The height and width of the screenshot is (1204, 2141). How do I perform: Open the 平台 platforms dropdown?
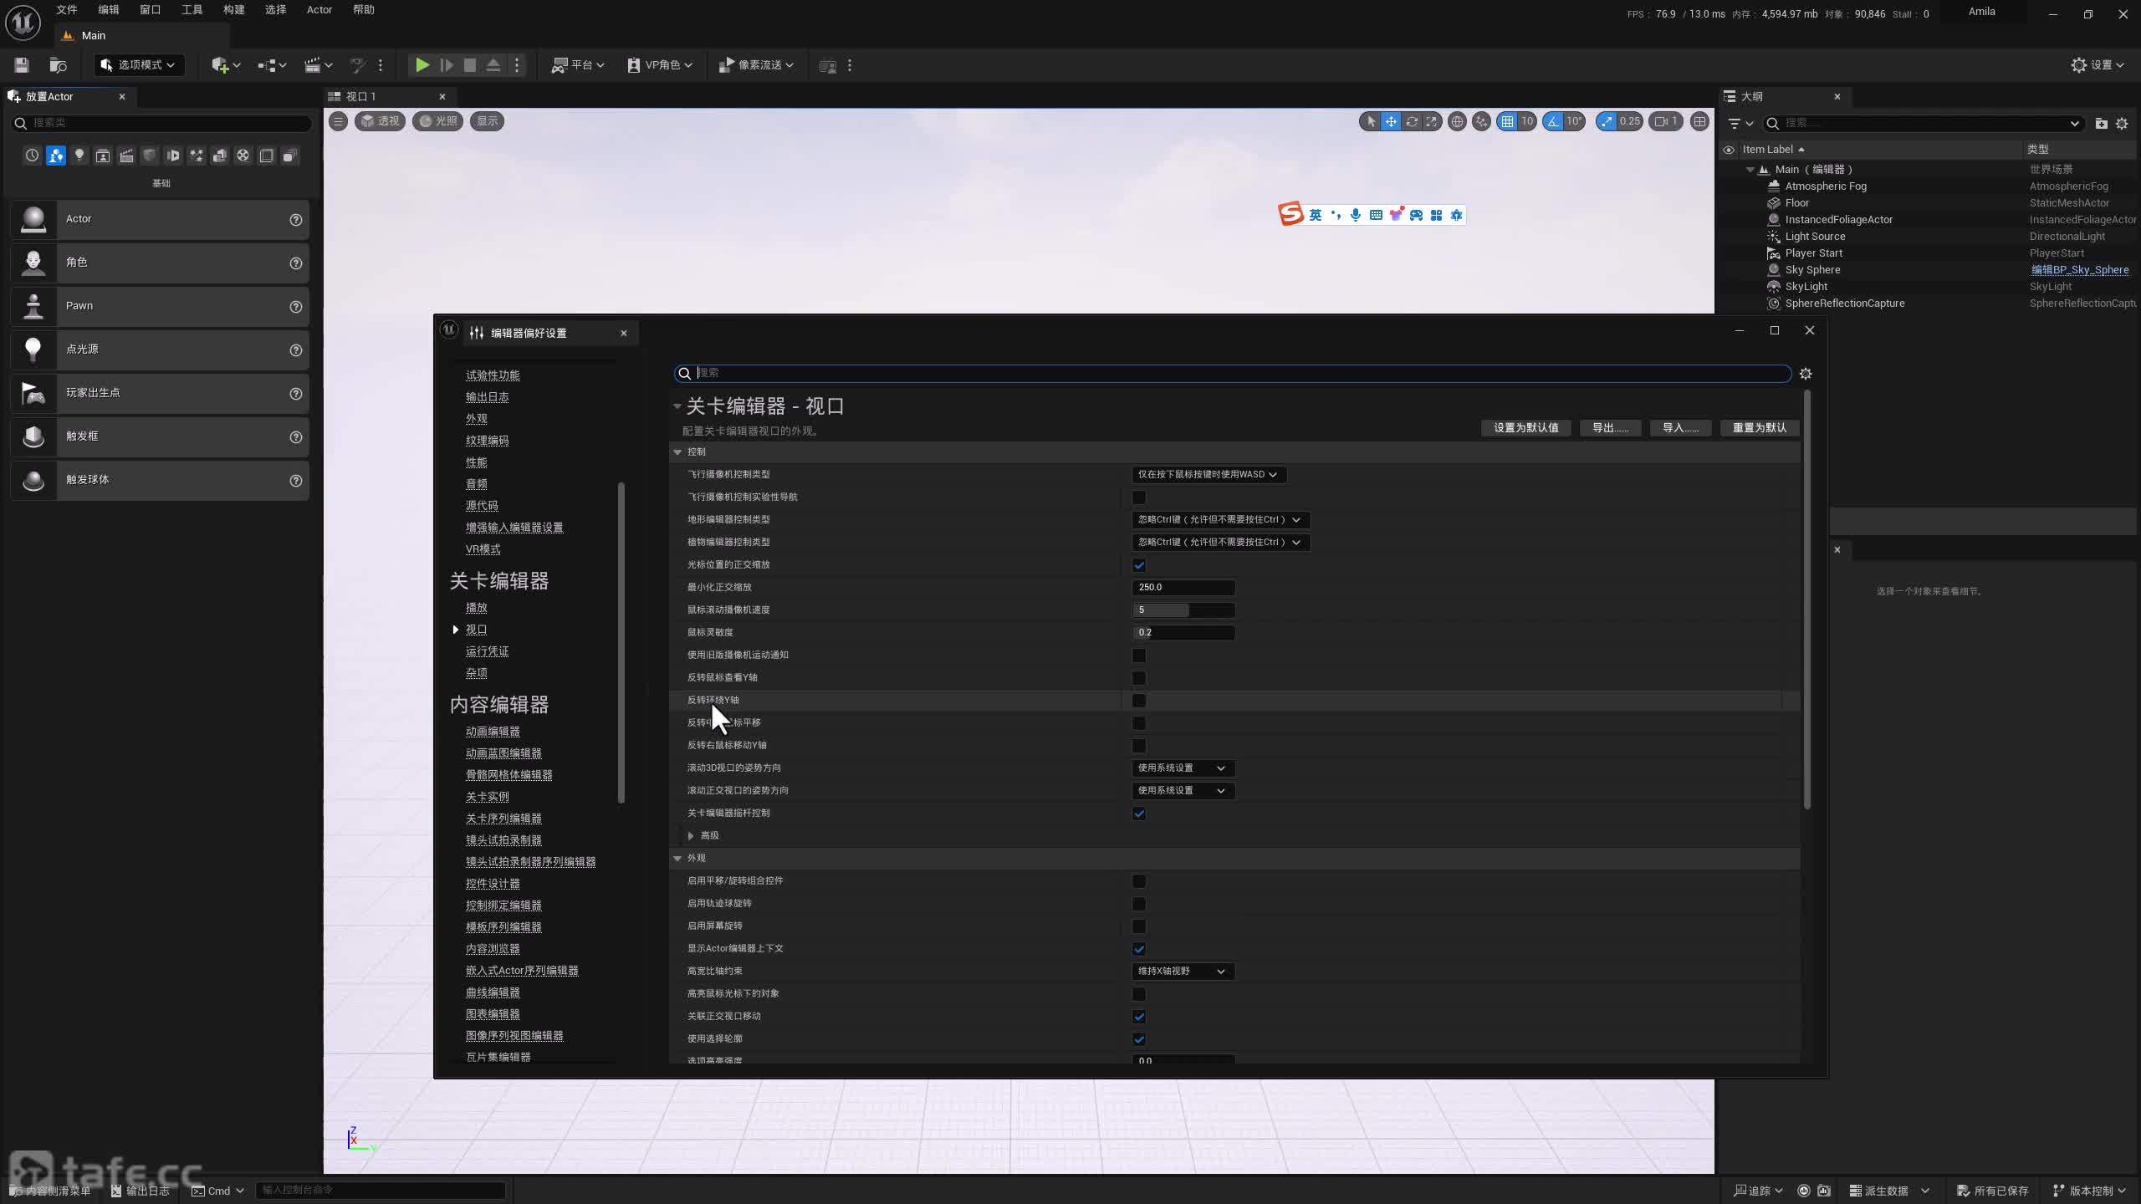(577, 65)
